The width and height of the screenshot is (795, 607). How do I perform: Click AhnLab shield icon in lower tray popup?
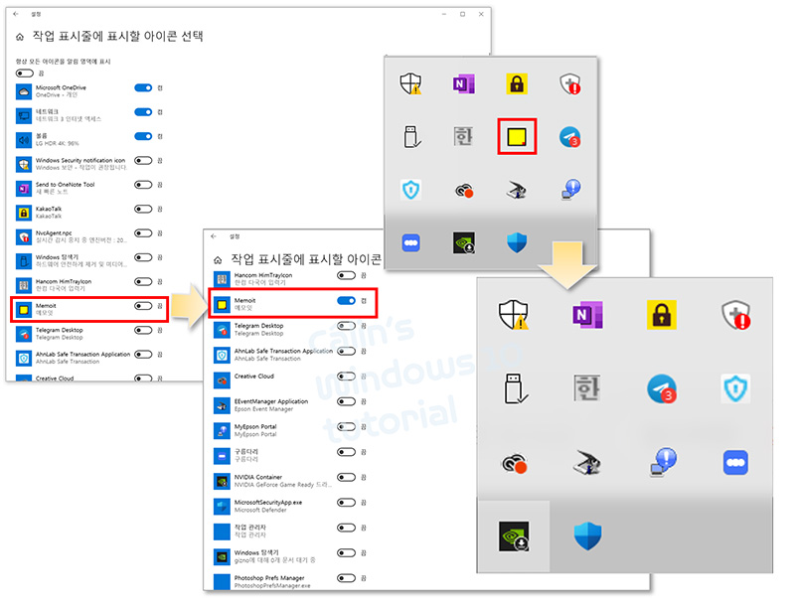(x=735, y=388)
